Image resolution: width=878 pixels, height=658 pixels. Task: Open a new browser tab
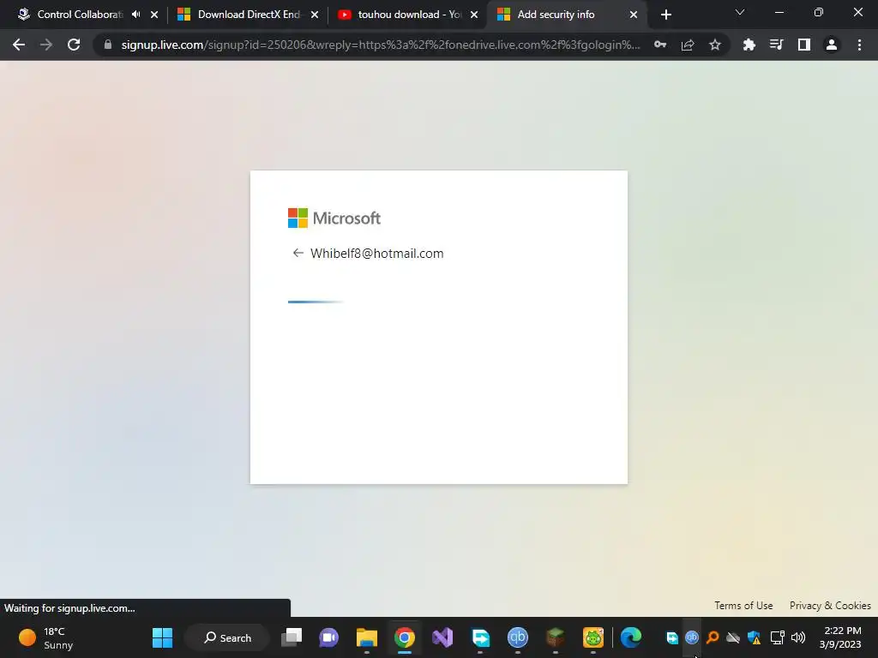665,15
